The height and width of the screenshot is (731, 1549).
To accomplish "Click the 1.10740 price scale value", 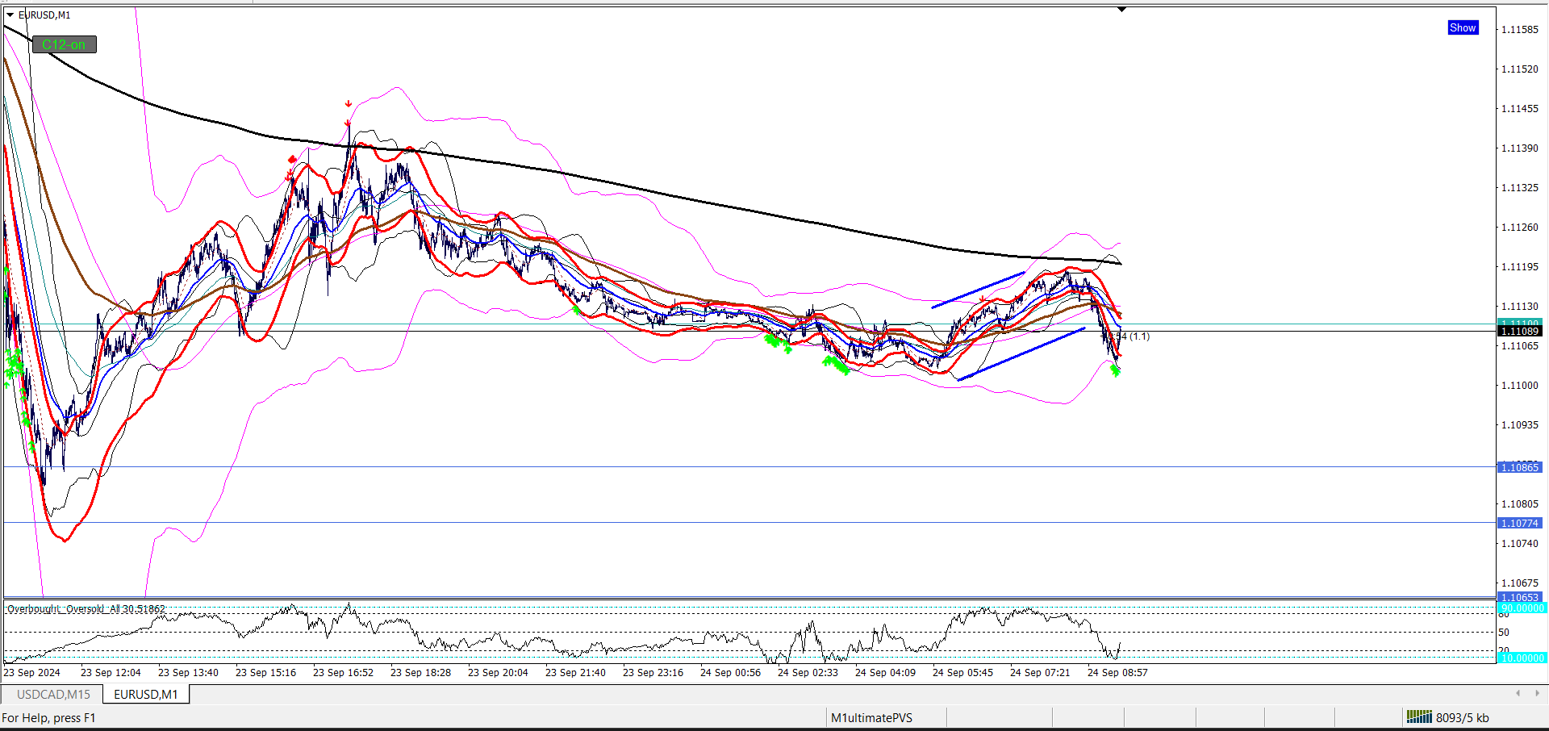I will tap(1520, 544).
